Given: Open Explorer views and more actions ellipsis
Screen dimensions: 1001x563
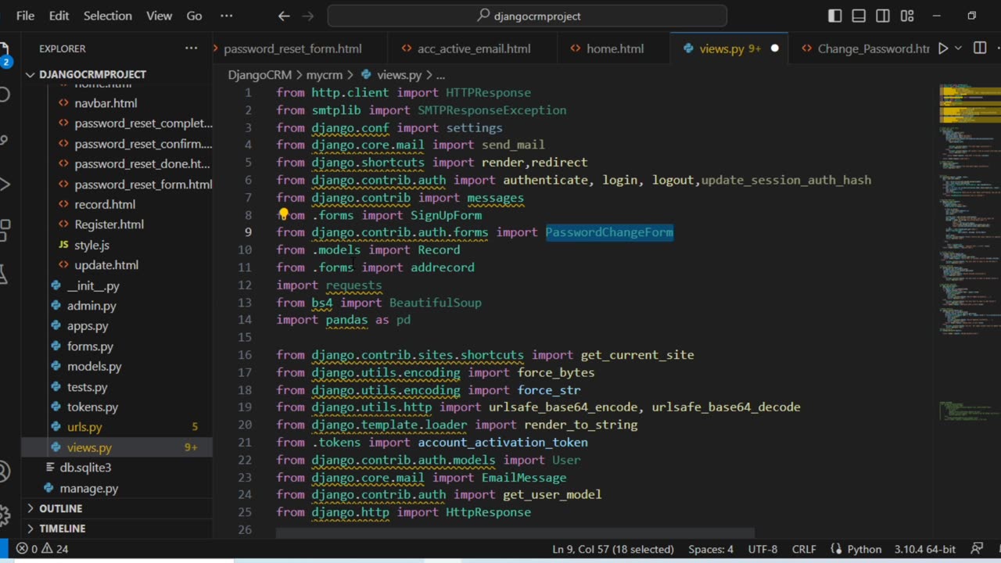Looking at the screenshot, I should [x=191, y=48].
